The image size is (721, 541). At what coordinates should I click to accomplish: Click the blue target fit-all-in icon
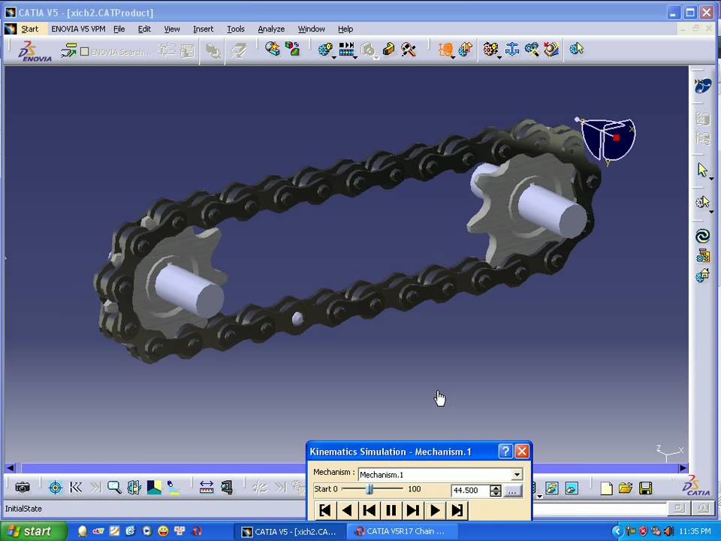(55, 487)
